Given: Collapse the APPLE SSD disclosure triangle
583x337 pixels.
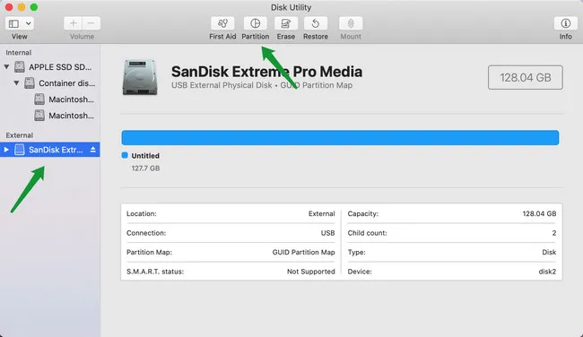Looking at the screenshot, I should (x=6, y=67).
